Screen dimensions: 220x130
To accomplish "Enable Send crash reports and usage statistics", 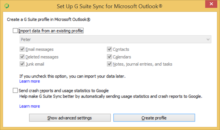I will pos(15,91).
